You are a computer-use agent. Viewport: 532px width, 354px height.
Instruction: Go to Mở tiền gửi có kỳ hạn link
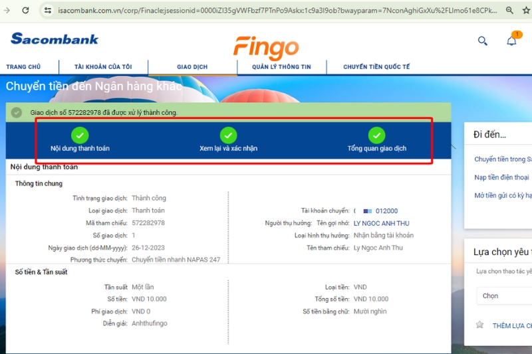tap(503, 195)
